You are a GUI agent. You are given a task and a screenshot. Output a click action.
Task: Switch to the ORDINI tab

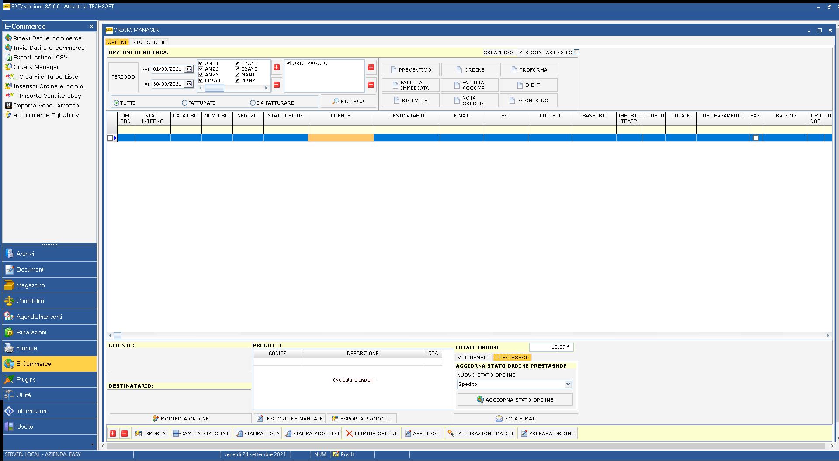pos(117,42)
